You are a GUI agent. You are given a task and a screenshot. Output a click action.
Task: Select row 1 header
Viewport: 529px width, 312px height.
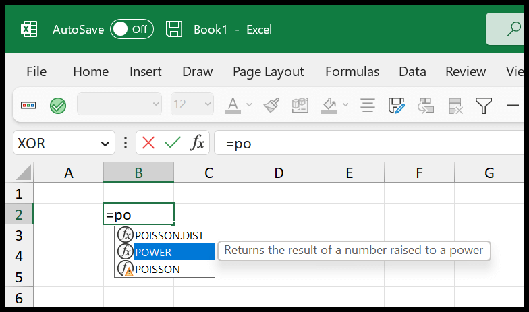click(x=19, y=193)
